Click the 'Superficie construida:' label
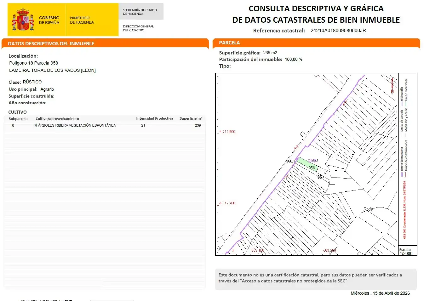This screenshot has width=424, height=301. [32, 96]
